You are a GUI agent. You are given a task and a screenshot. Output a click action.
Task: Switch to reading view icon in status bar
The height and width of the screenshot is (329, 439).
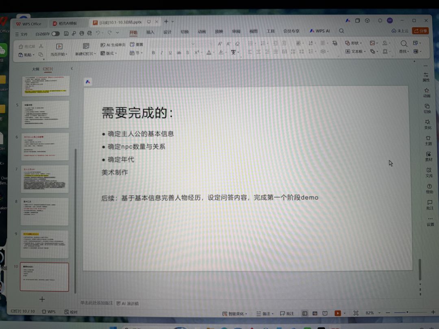325,313
